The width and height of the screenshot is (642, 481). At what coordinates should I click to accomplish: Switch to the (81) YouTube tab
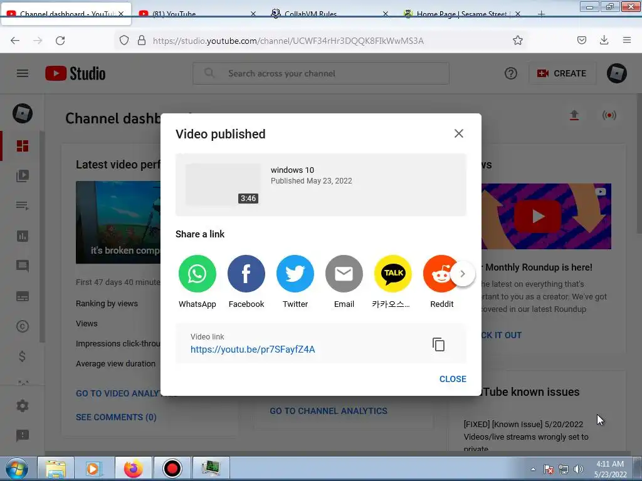(x=196, y=14)
